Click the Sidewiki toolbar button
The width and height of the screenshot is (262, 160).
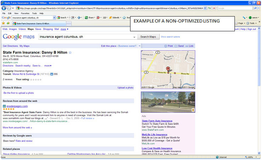tap(115, 18)
